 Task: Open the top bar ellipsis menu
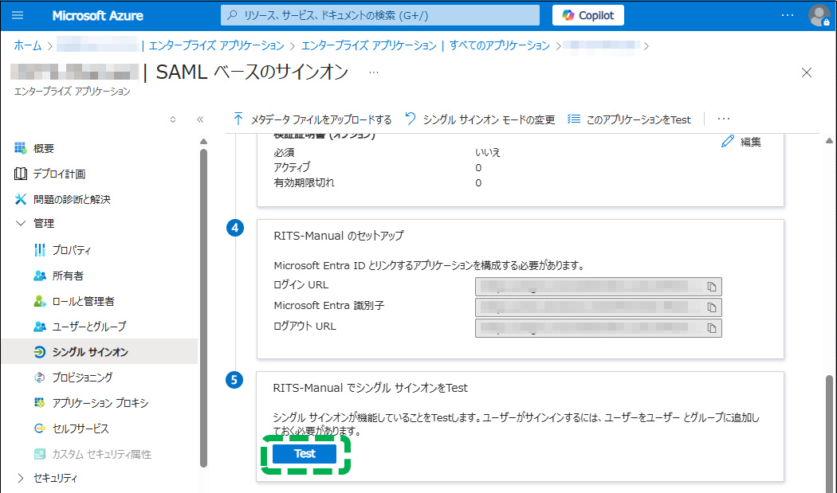(x=788, y=15)
